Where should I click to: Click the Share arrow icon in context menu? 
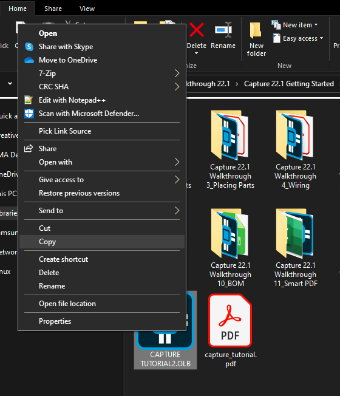tap(29, 148)
